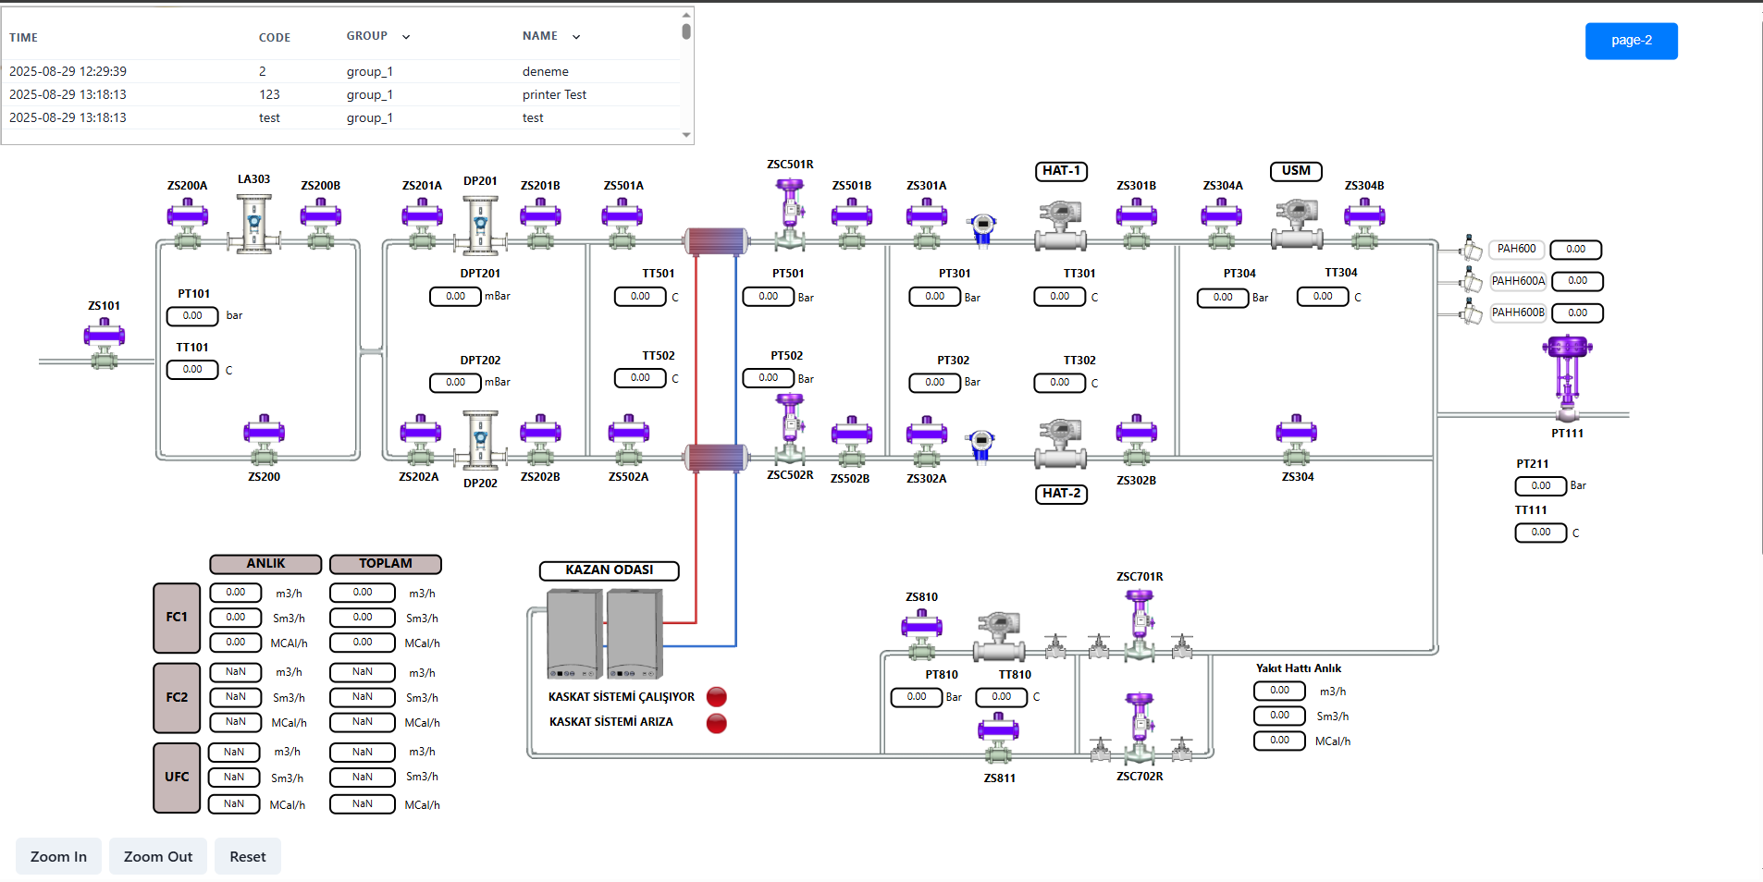The height and width of the screenshot is (882, 1763).
Task: Open the NAME column filter dropdown
Action: click(x=575, y=36)
